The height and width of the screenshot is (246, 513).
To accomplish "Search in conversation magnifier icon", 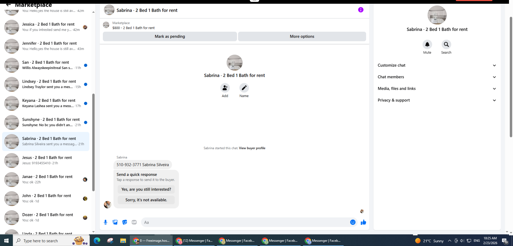I will coord(446,45).
